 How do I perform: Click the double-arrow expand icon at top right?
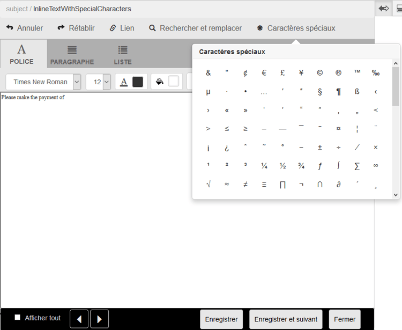(384, 9)
